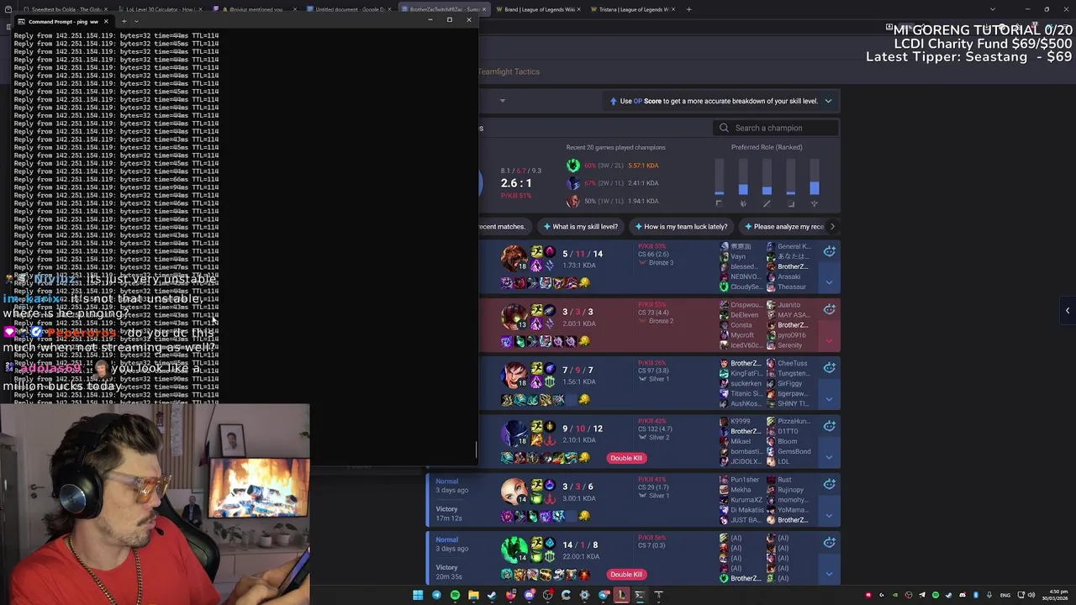1076x605 pixels.
Task: Open Terminal icon in taskbar
Action: tap(640, 595)
